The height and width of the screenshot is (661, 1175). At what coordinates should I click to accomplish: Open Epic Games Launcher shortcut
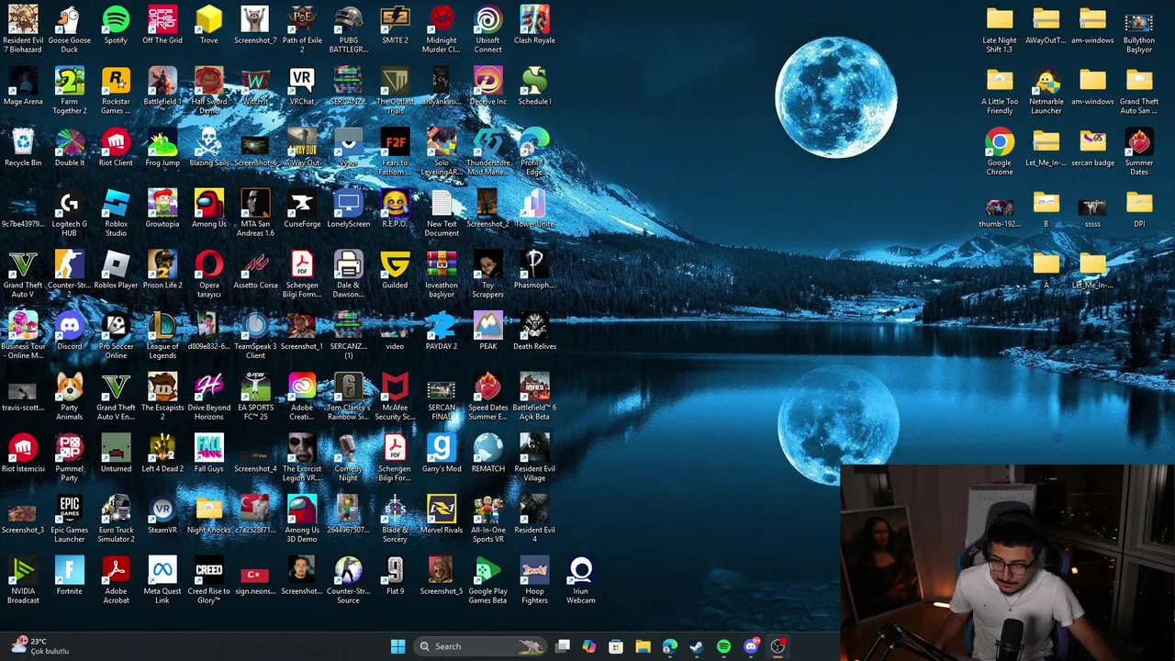click(x=70, y=520)
